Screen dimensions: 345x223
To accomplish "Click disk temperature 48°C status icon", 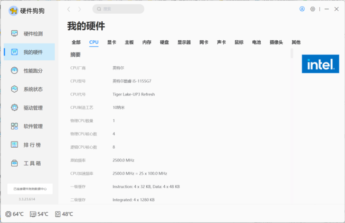I will (x=58, y=214).
